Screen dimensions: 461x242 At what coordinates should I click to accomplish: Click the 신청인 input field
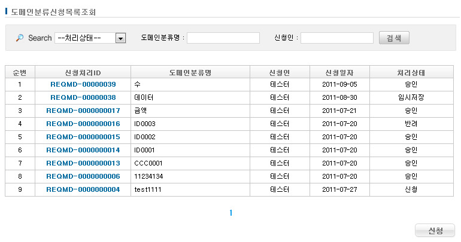point(336,38)
